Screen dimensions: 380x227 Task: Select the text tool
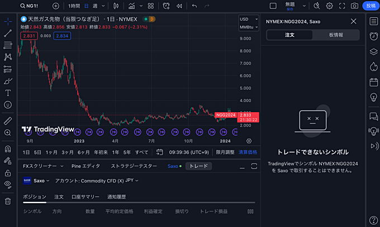tap(8, 93)
